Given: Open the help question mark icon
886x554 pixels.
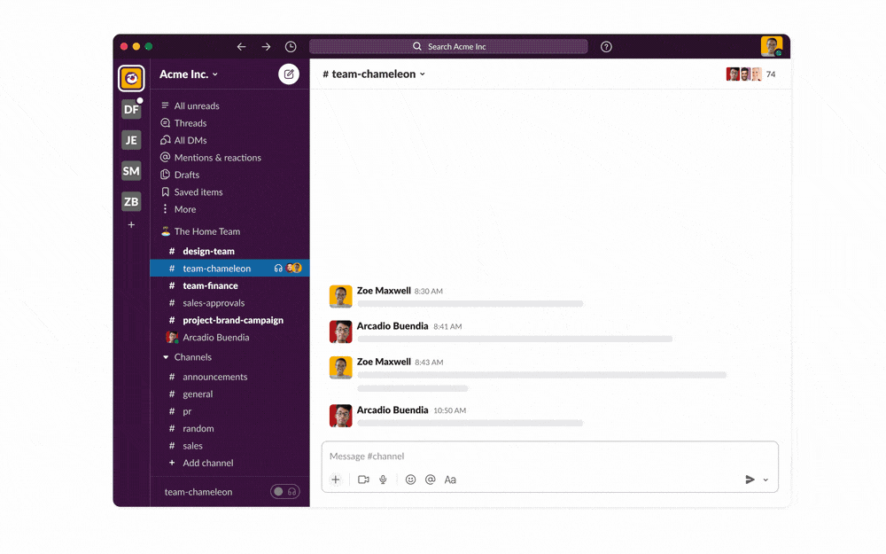Looking at the screenshot, I should [x=606, y=46].
